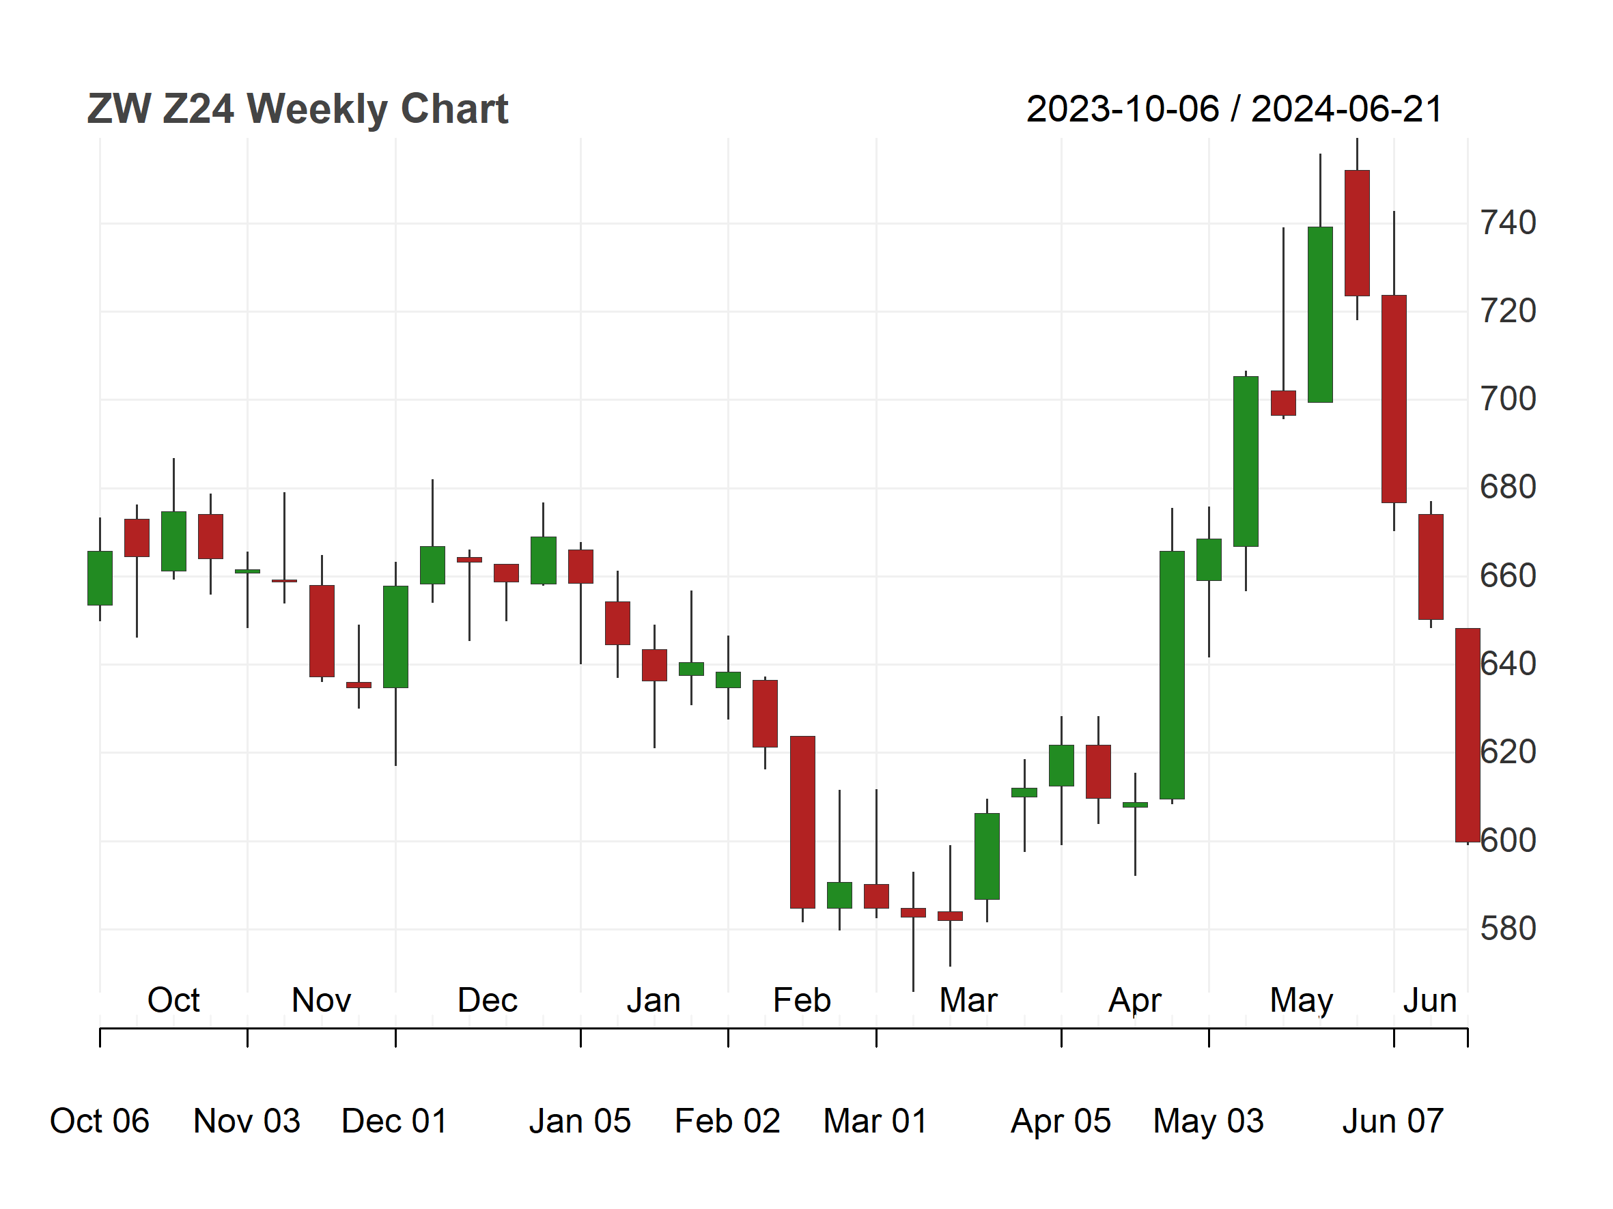Click the highest red candle near 750

[x=1357, y=233]
